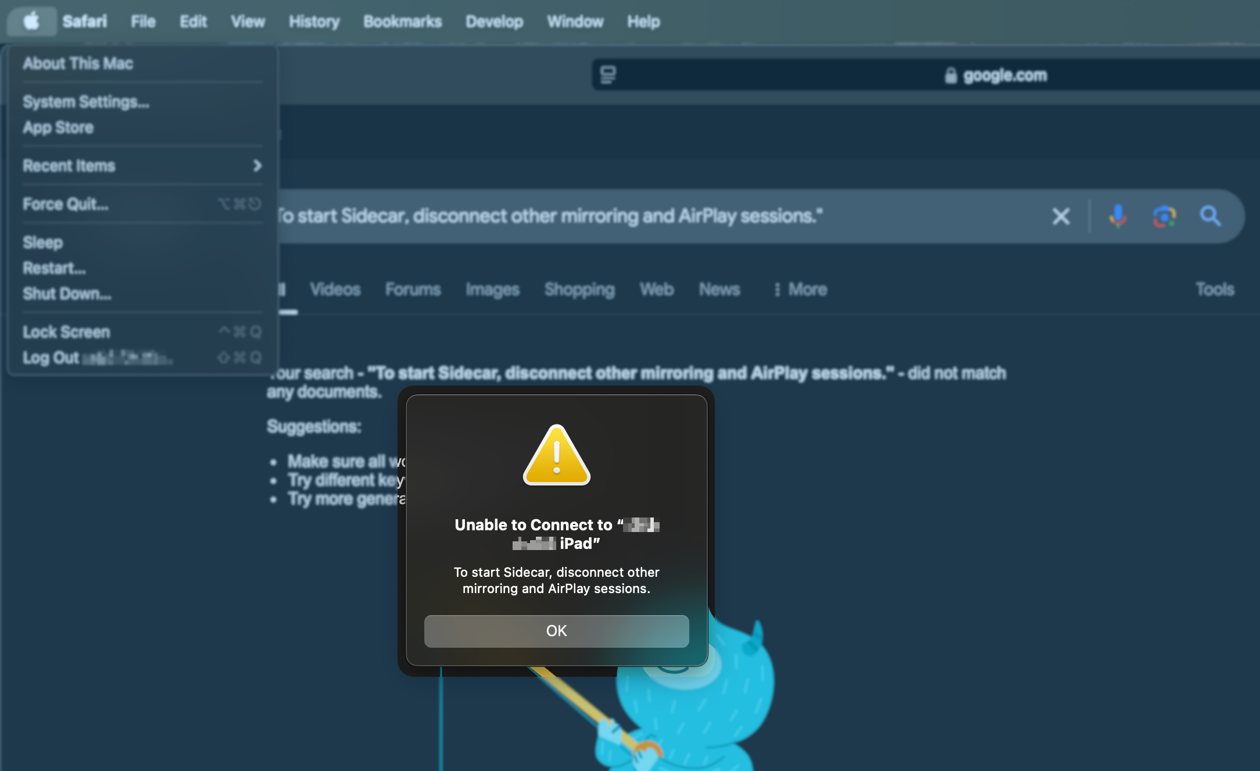
Task: Choose Force Quit option
Action: [143, 204]
